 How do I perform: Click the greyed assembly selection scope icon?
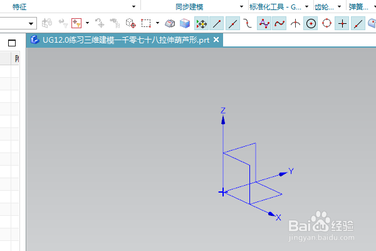(x=47, y=23)
